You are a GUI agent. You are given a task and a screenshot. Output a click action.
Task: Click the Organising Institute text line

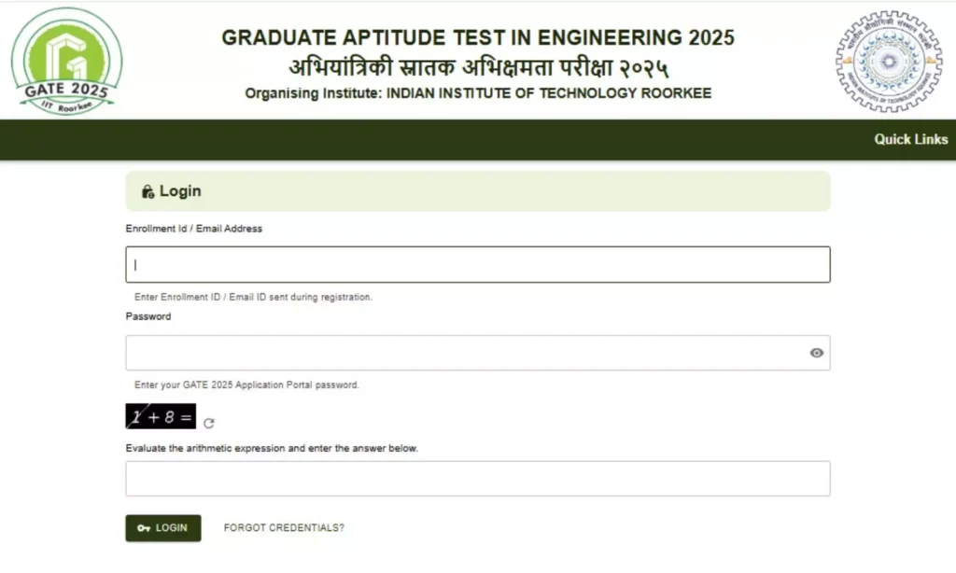pos(478,93)
